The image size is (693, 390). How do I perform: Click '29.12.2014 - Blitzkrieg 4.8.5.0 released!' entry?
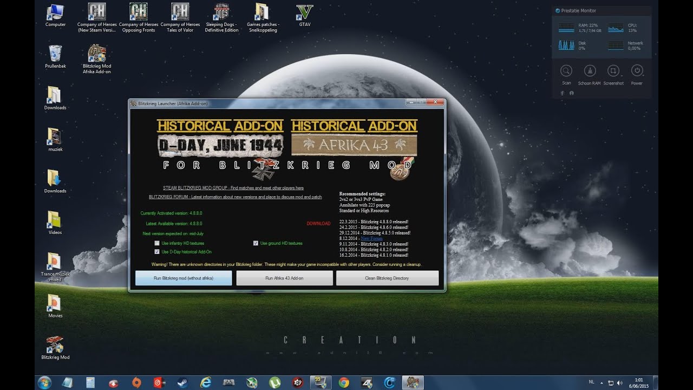tap(375, 233)
